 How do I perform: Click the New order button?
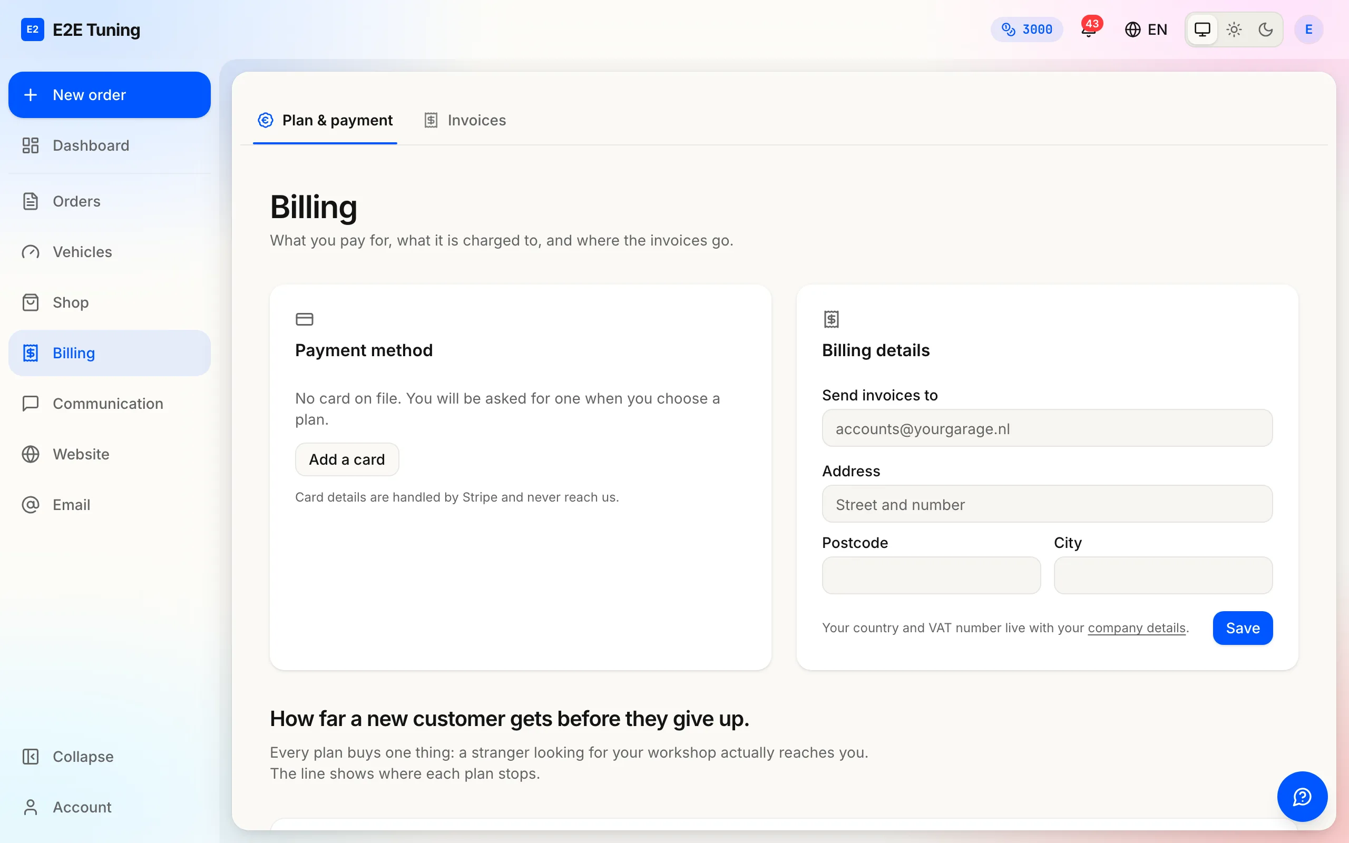click(109, 95)
